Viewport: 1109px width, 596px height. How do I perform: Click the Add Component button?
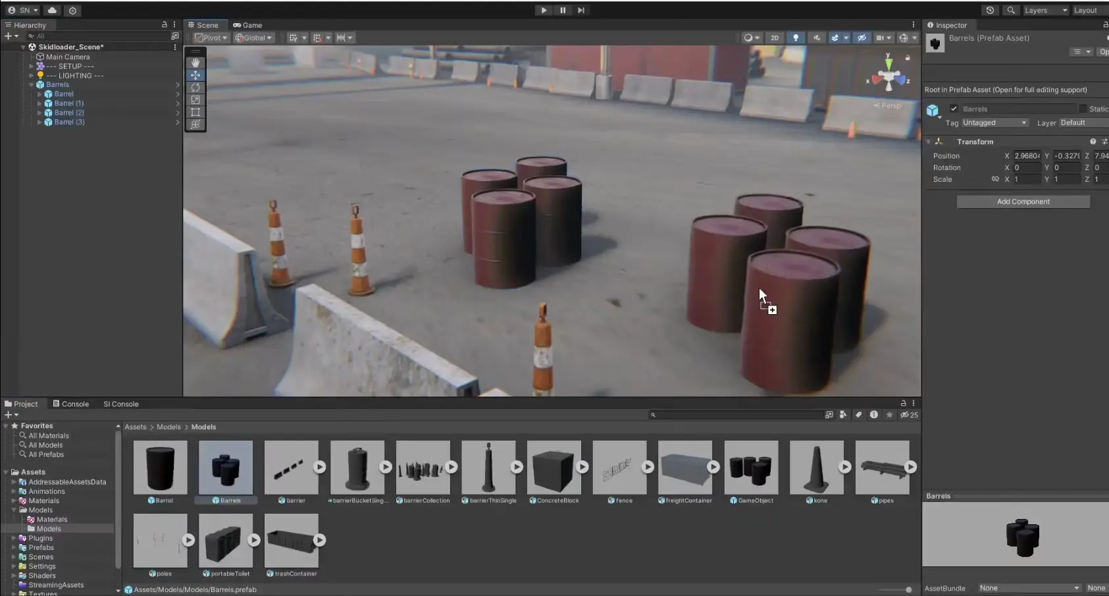[x=1023, y=202]
